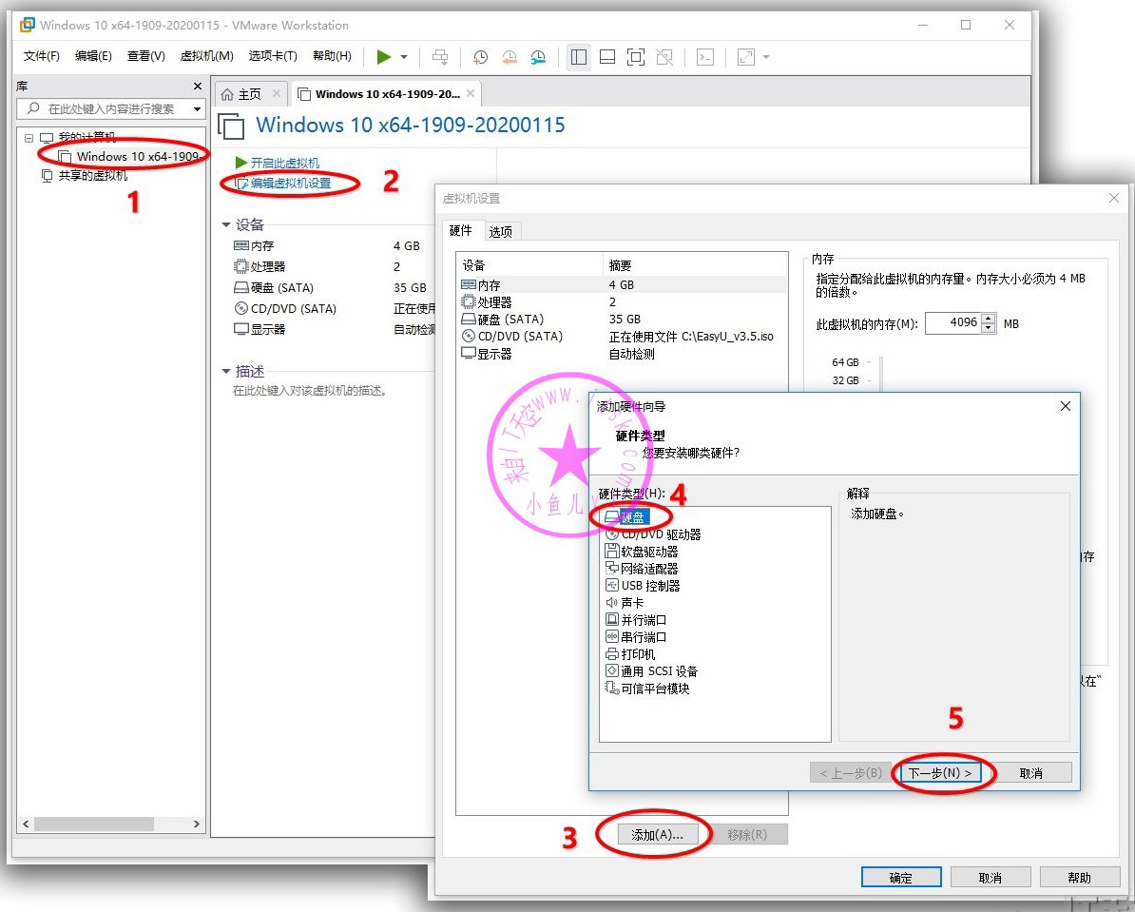
Task: Select 硬盘 (SATA) row in settings device list
Action: click(623, 319)
